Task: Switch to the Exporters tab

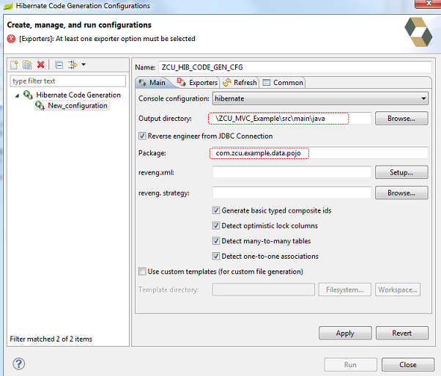Action: 197,83
